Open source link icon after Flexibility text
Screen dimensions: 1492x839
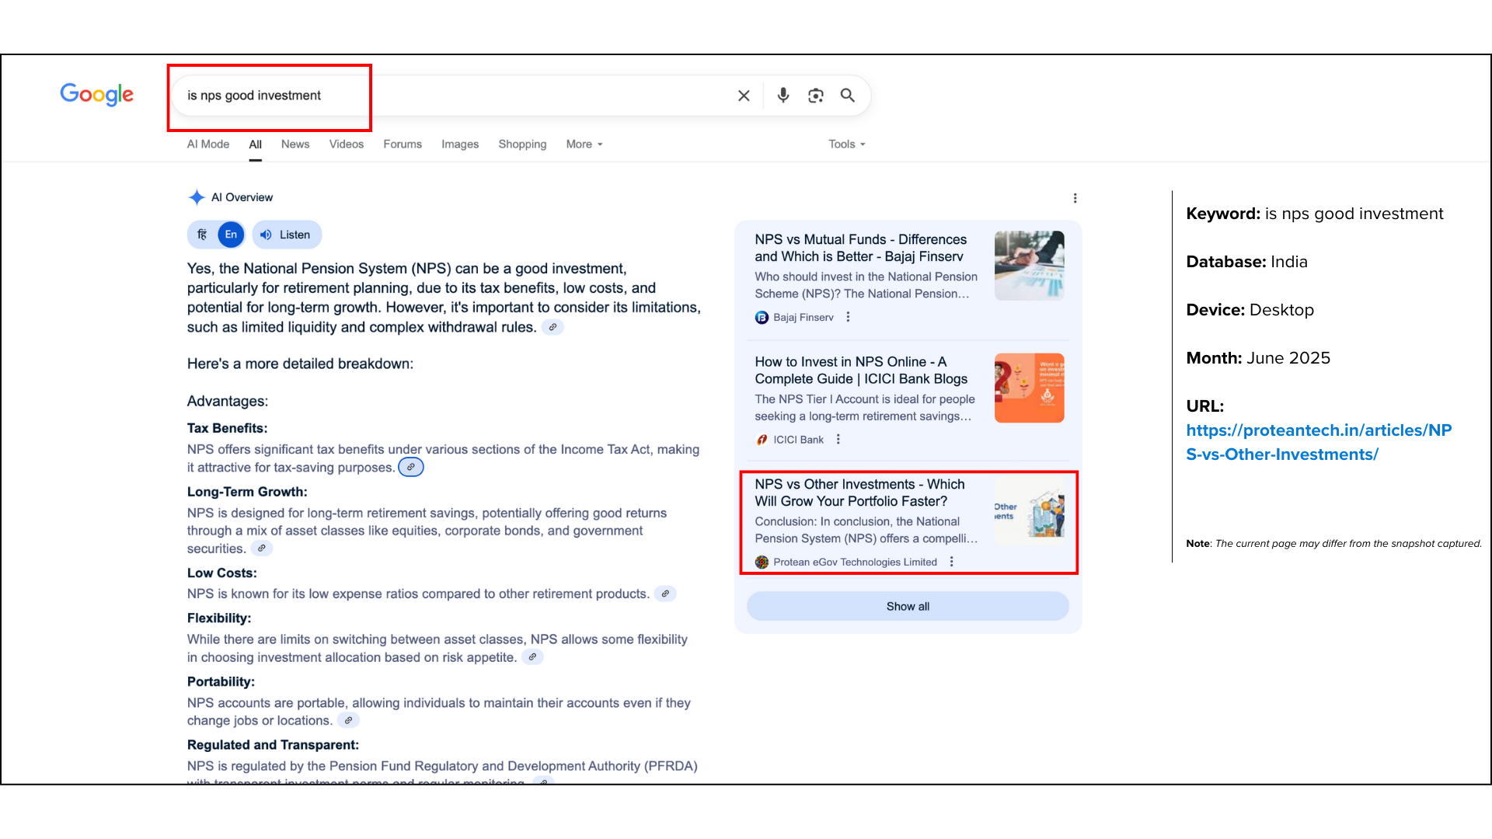coord(532,657)
